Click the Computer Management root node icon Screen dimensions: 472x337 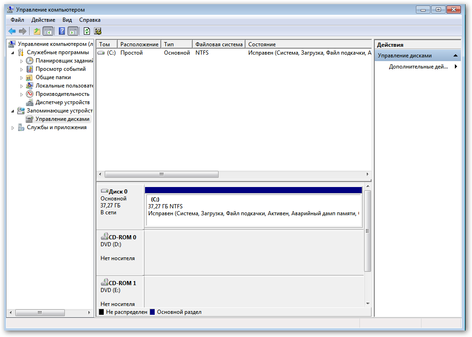[x=12, y=44]
